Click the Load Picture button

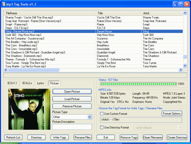[72, 99]
